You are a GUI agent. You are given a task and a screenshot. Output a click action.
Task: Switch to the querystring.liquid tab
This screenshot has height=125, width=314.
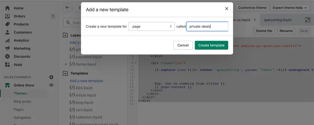click(x=277, y=20)
